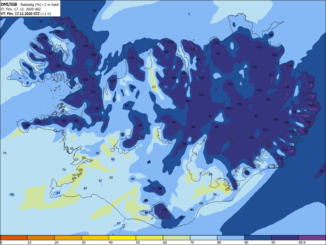Click the humidity value 56 on the map
This screenshot has height=245, width=326.
click(81, 170)
